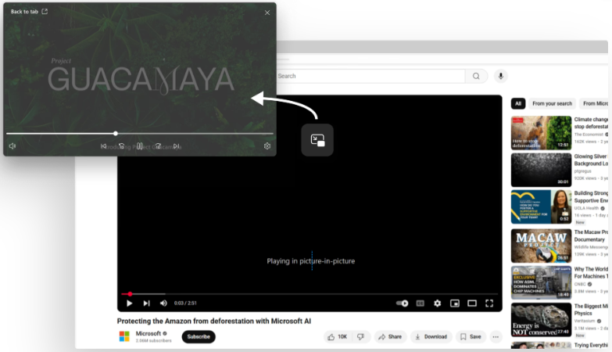Open the Glowing Silver Background title
Image resolution: width=612 pixels, height=352 pixels.
(x=591, y=160)
